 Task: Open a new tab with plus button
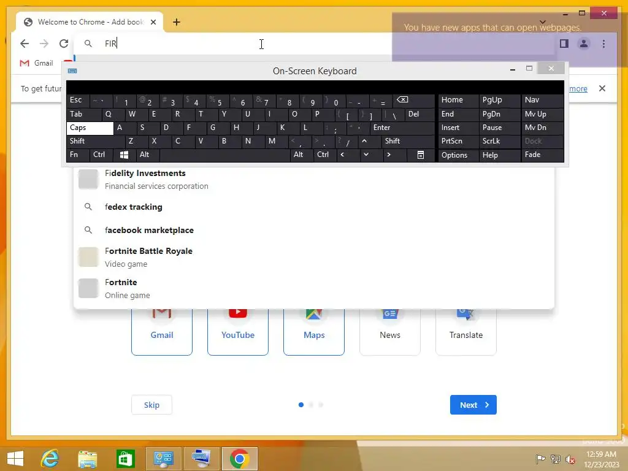(x=177, y=22)
